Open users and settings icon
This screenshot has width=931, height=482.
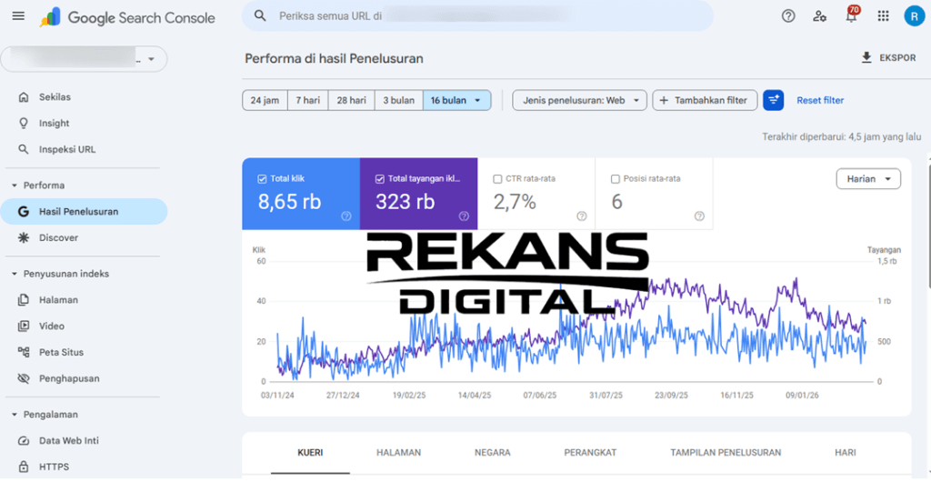(820, 16)
